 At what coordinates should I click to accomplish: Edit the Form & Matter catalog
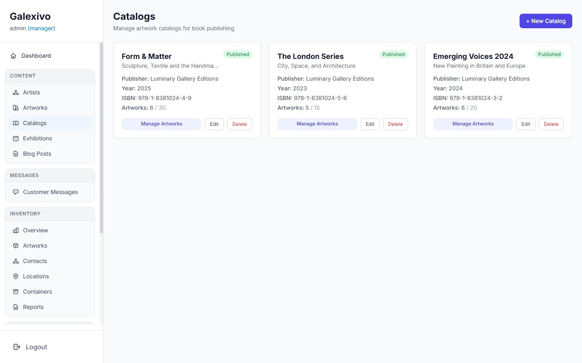[x=214, y=124]
